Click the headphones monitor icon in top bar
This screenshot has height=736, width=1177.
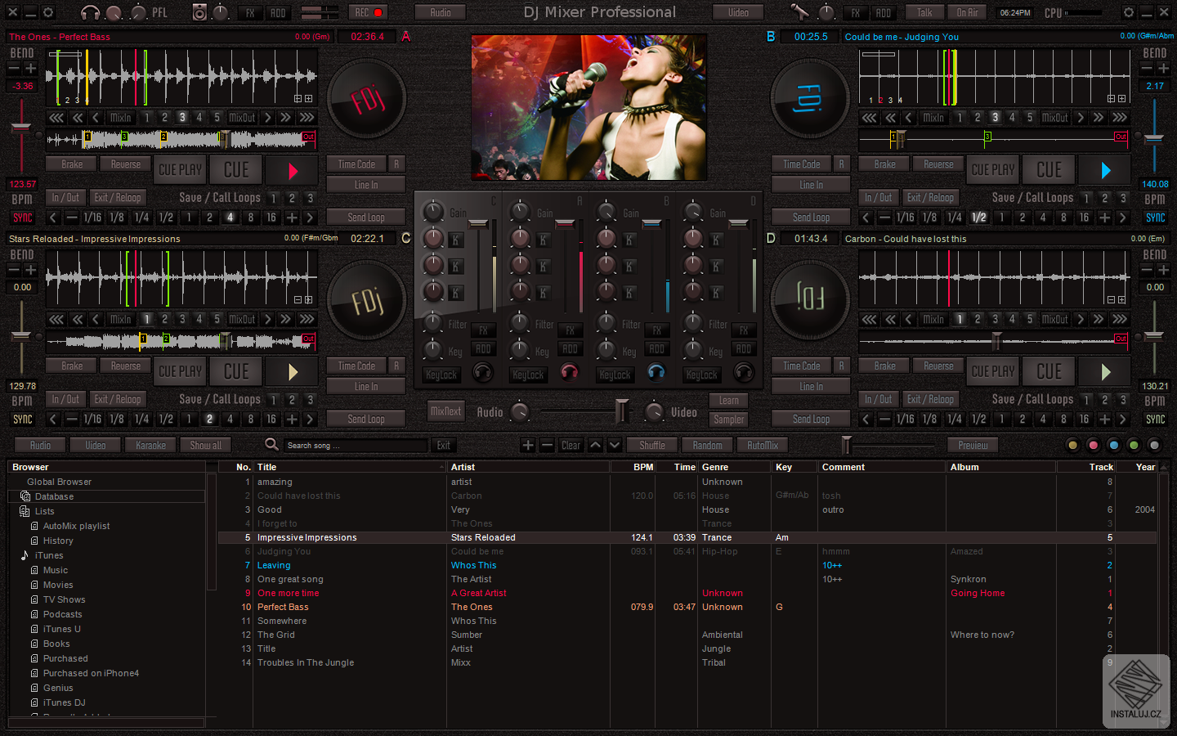point(90,12)
